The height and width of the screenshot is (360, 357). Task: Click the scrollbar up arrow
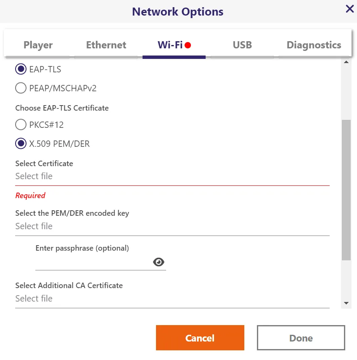pyautogui.click(x=346, y=62)
